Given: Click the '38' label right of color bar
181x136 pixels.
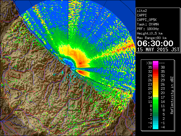Looking at the screenshot, I should (163, 67).
